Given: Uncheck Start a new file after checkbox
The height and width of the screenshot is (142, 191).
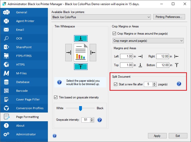Looking at the screenshot, I should [115, 84].
